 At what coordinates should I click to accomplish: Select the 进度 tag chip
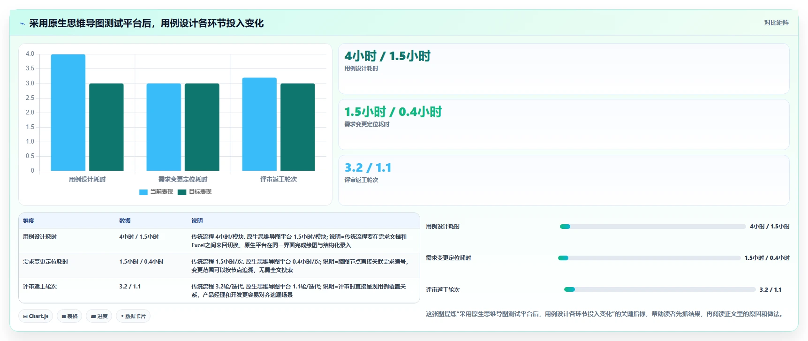99,316
